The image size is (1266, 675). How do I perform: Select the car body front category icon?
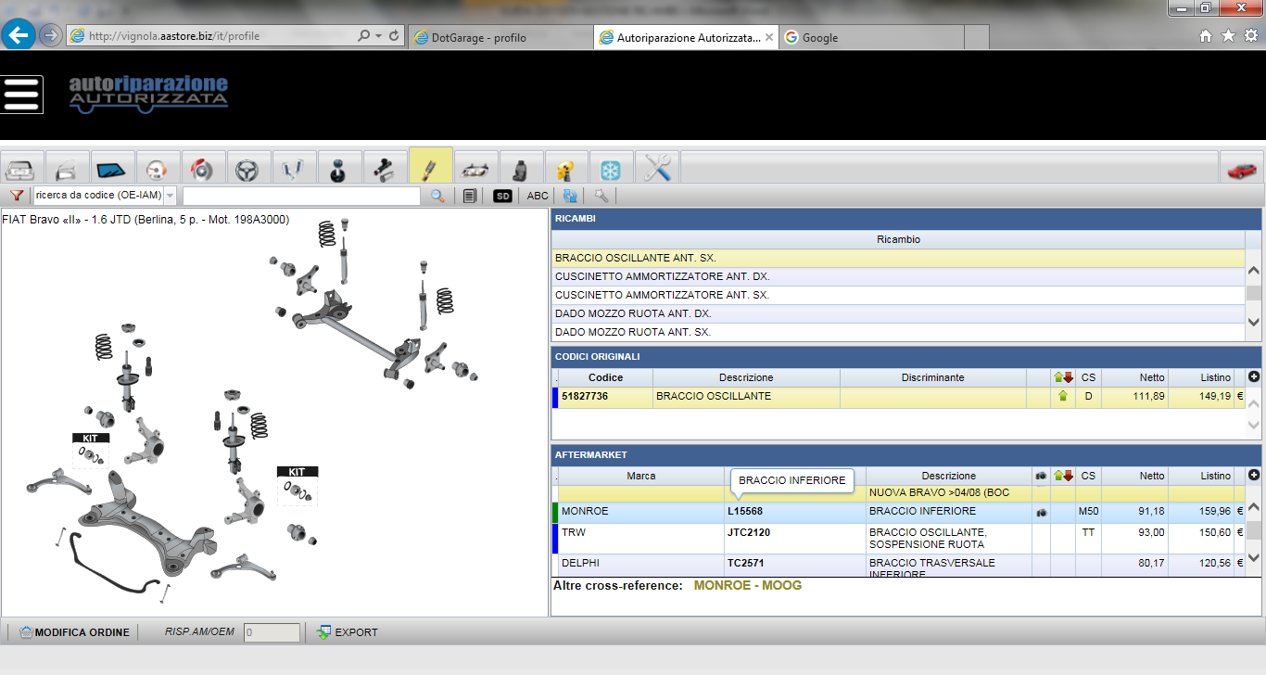point(22,169)
